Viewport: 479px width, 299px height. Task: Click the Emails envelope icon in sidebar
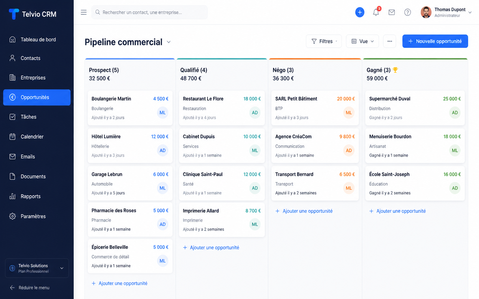(12, 157)
